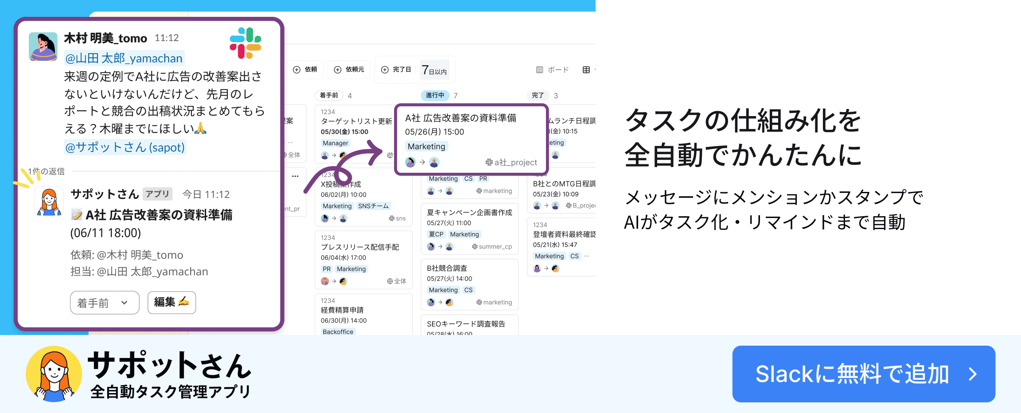1021x413 pixels.
Task: Click the a社_project channel label
Action: pyautogui.click(x=511, y=162)
